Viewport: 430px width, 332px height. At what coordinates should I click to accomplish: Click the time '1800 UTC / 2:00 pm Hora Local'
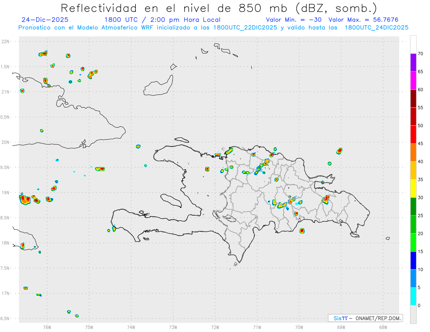click(x=162, y=20)
